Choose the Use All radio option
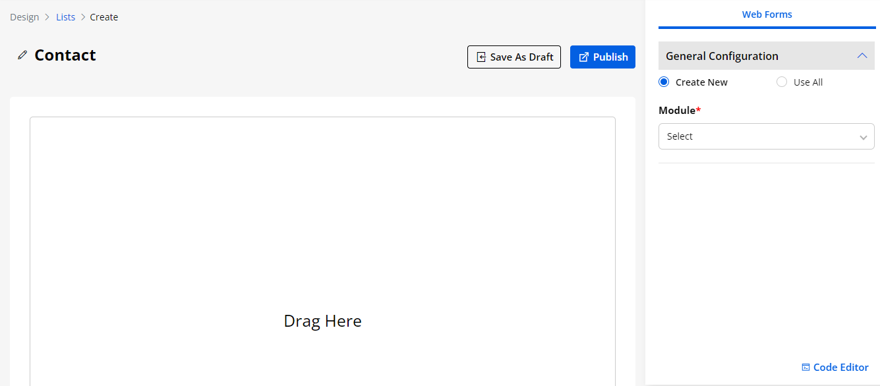This screenshot has height=386, width=880. click(782, 82)
